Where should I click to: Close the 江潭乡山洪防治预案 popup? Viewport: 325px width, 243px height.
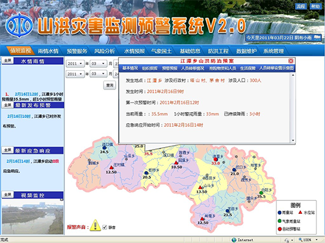[x=291, y=61]
